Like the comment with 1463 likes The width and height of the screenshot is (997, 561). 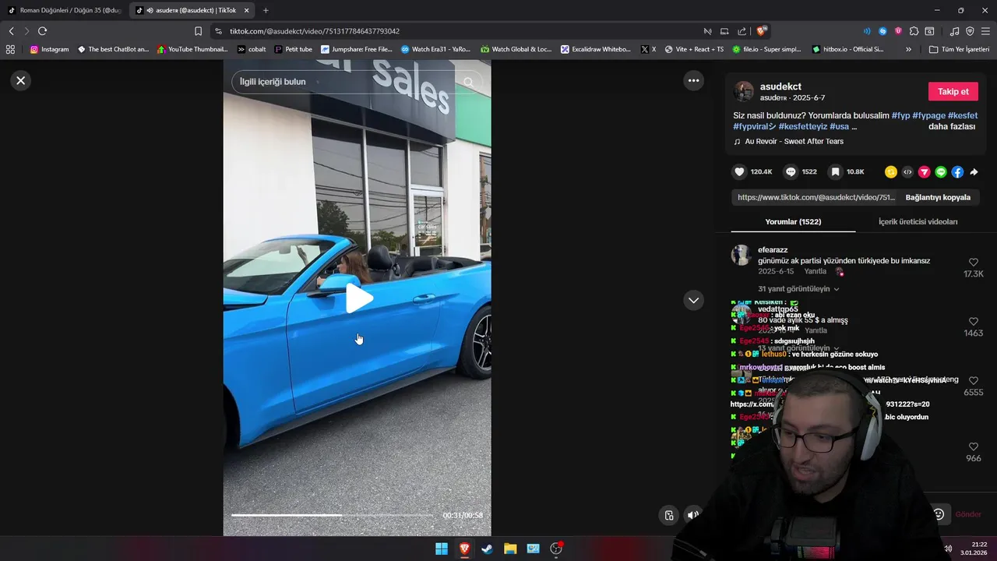[x=973, y=321]
